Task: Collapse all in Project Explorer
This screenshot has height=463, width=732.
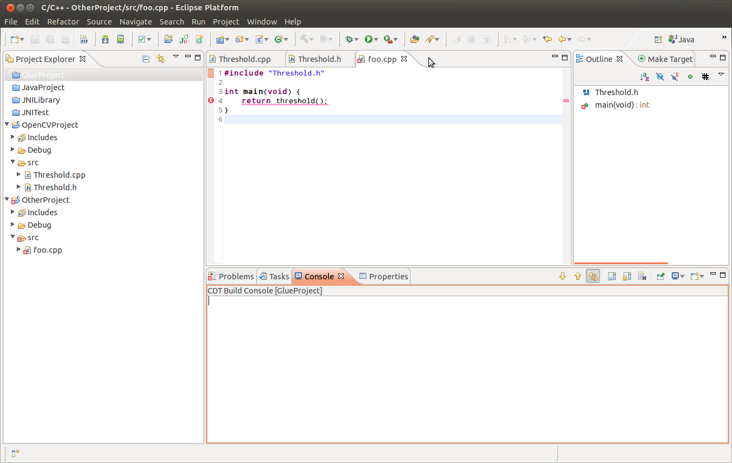Action: point(146,59)
